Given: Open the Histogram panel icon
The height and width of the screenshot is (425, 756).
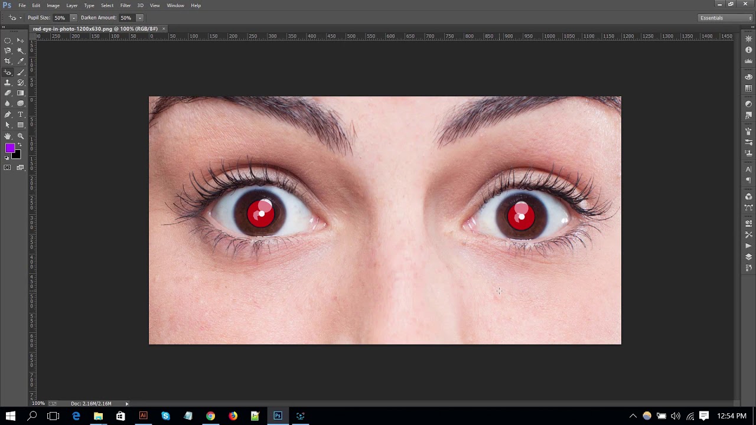Looking at the screenshot, I should [x=748, y=61].
